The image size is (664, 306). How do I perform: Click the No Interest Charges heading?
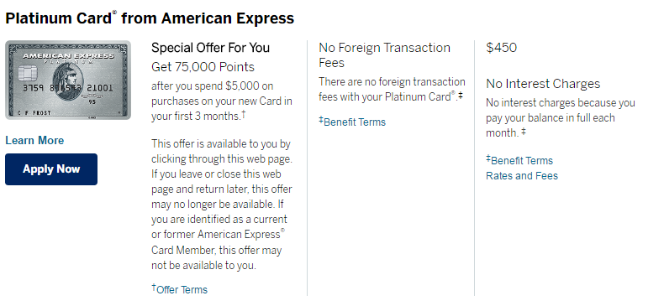pos(543,84)
